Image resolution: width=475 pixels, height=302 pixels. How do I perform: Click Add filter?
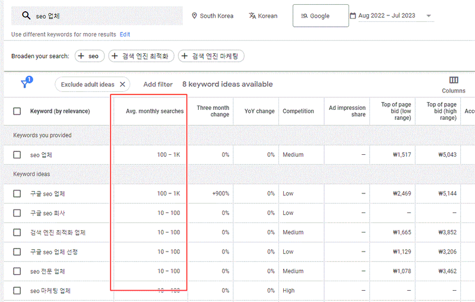[158, 84]
